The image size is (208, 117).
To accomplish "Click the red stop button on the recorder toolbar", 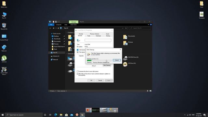I will click(87, 110).
